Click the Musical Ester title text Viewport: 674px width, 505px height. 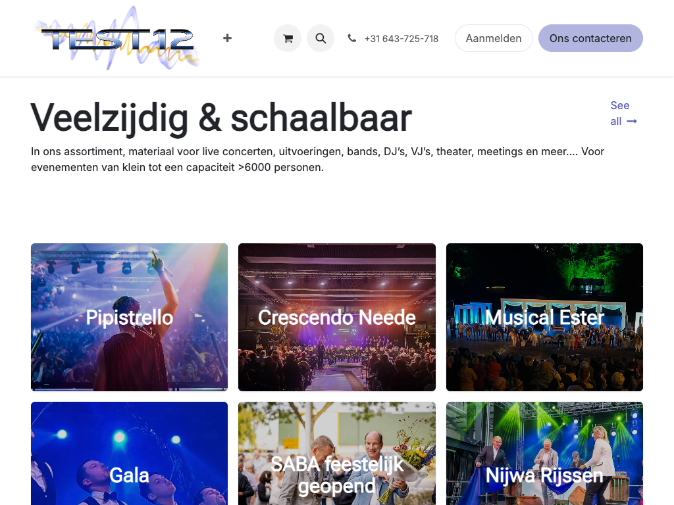pos(544,318)
